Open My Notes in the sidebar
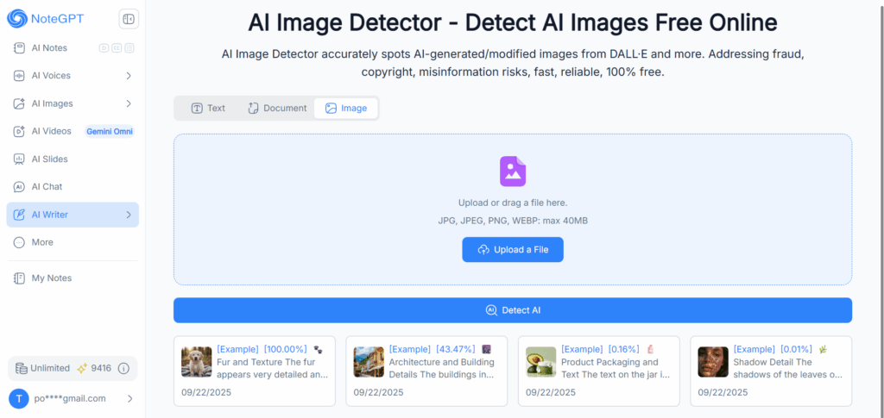Image resolution: width=884 pixels, height=418 pixels. click(x=73, y=278)
